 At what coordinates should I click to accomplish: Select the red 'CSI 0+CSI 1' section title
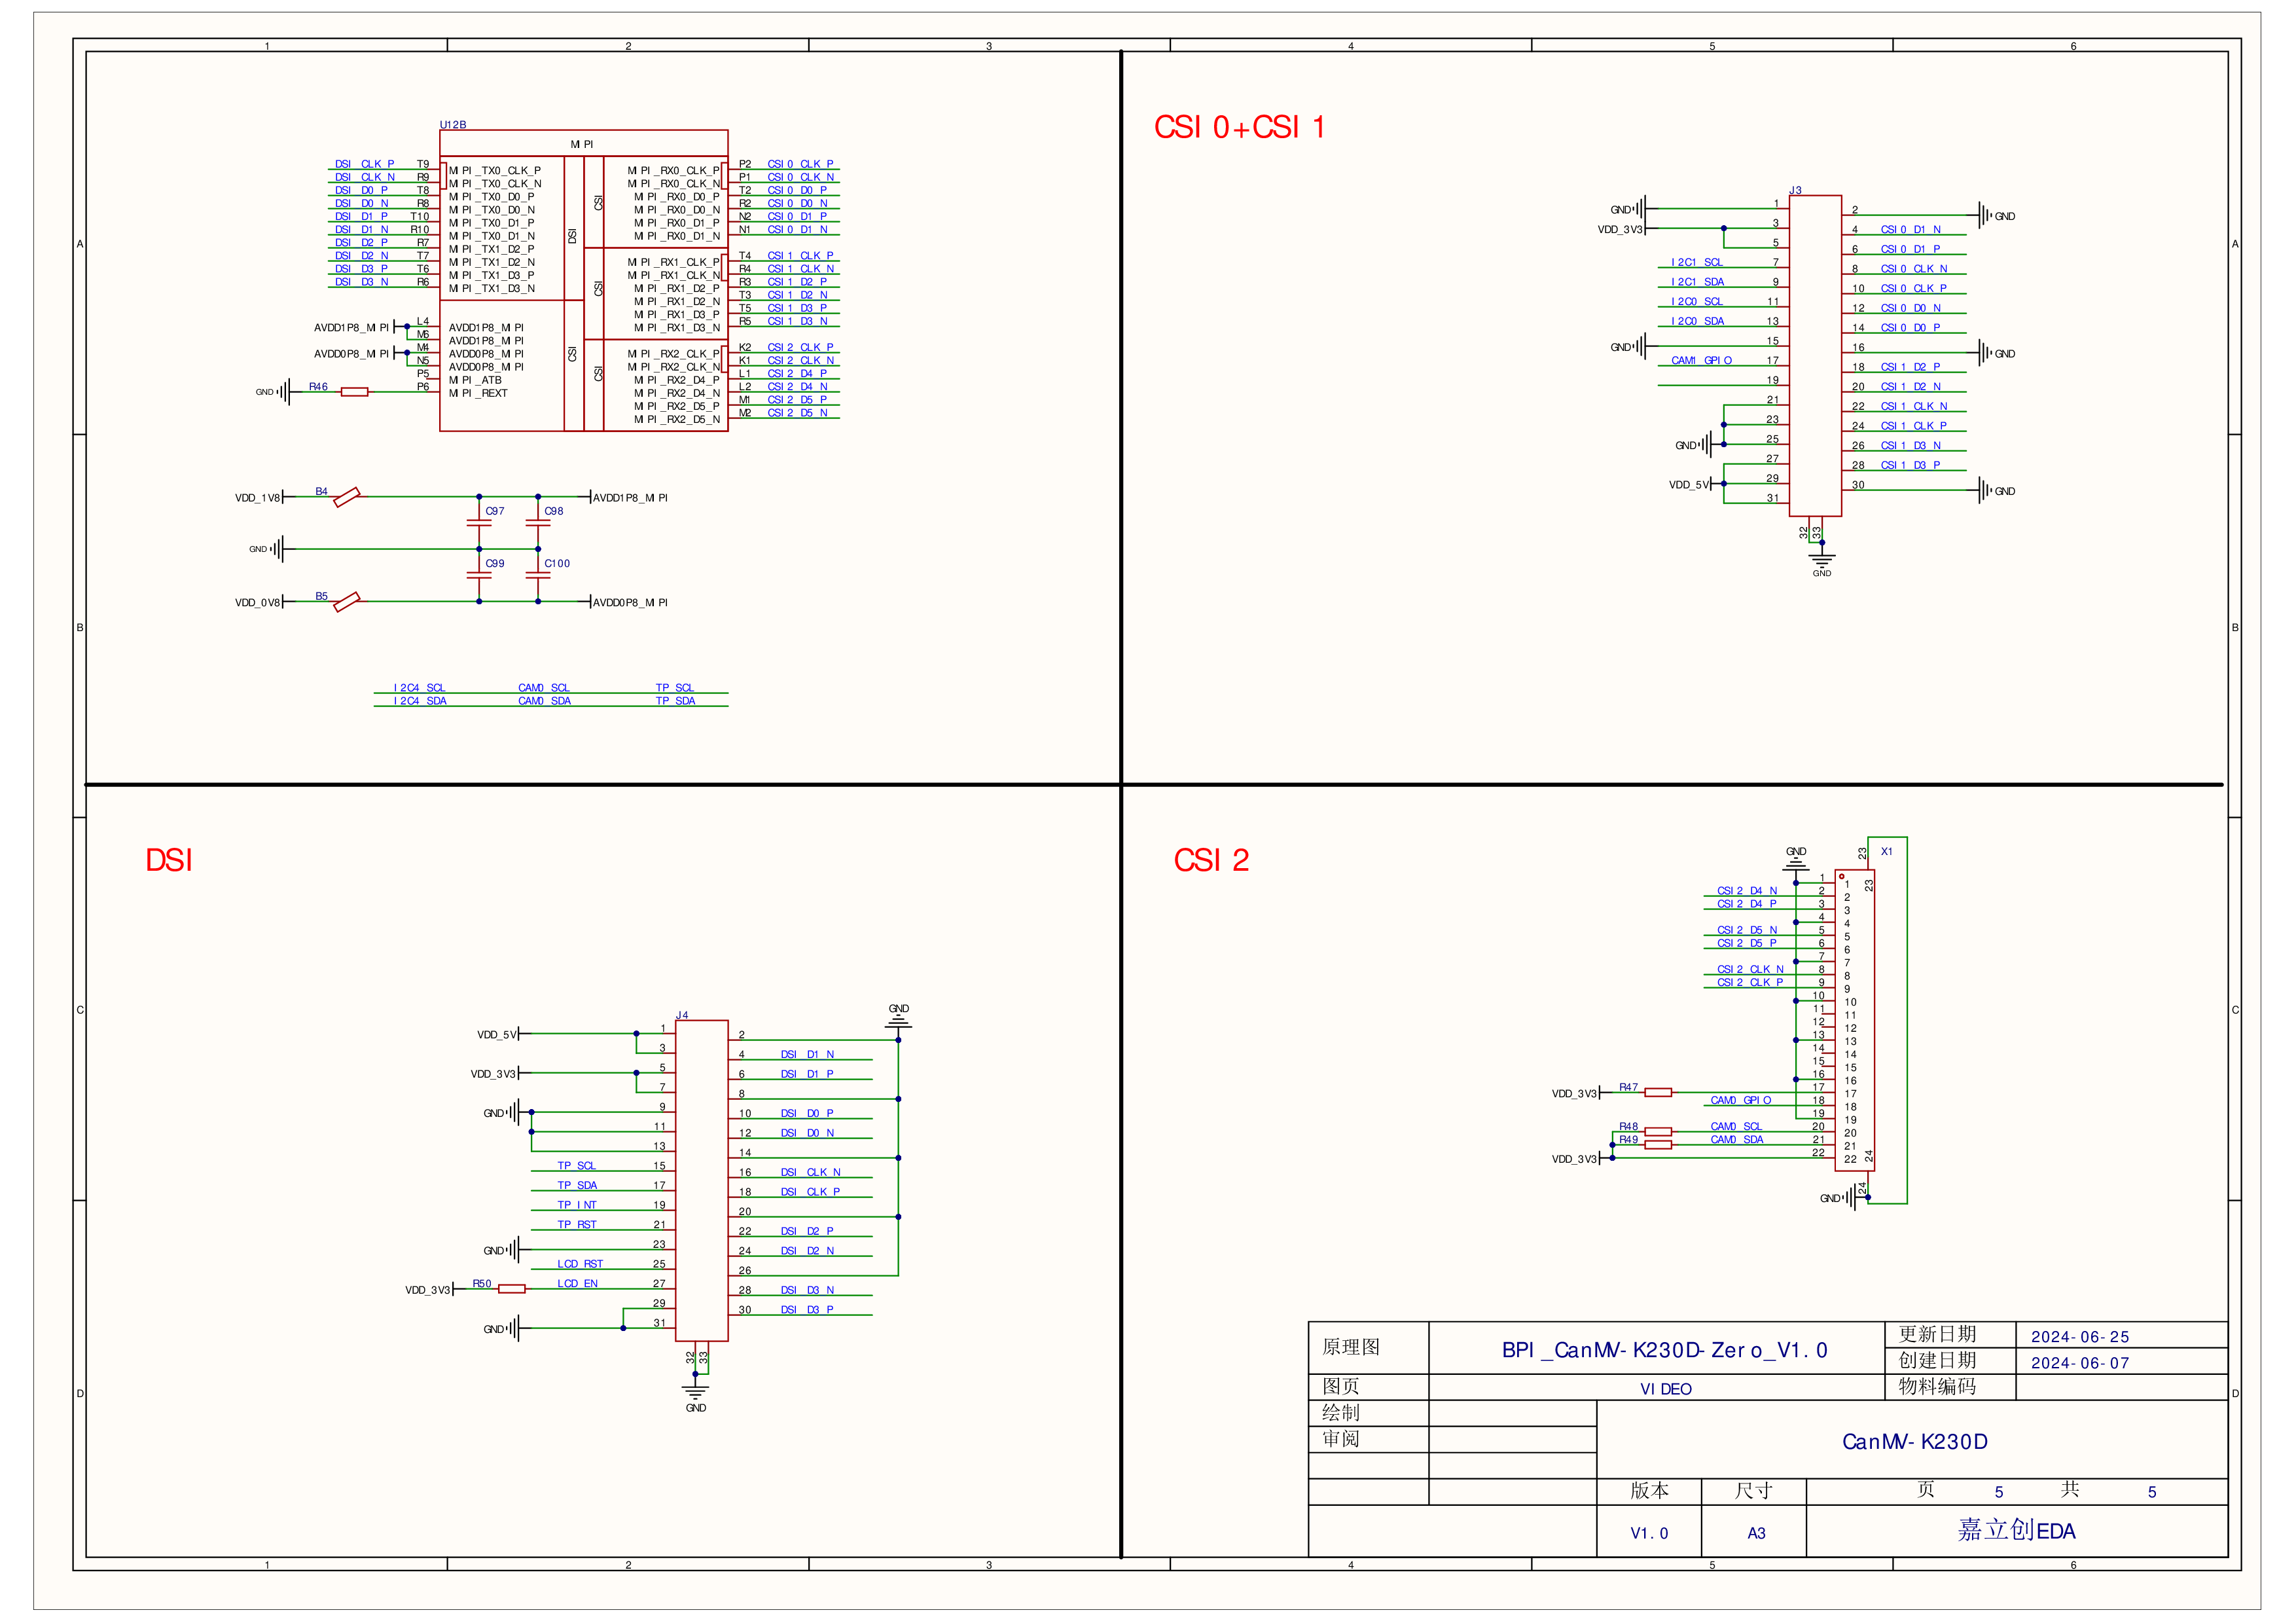click(x=1239, y=128)
